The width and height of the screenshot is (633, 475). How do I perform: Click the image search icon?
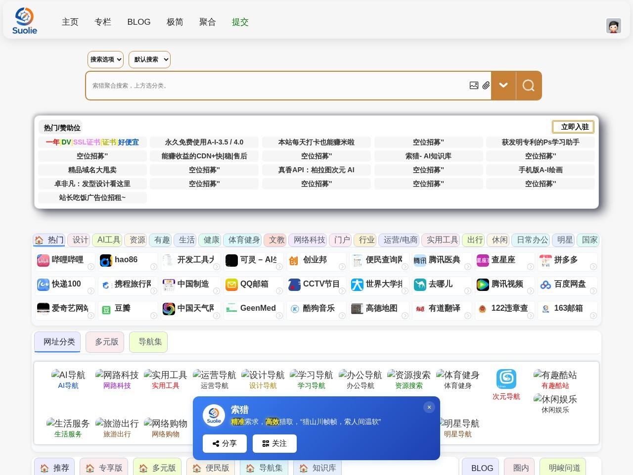pos(474,86)
